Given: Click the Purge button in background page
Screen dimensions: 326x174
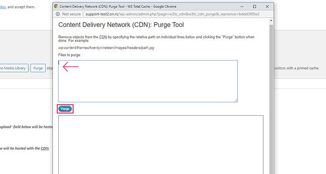Looking at the screenshot, I should pos(38,68).
